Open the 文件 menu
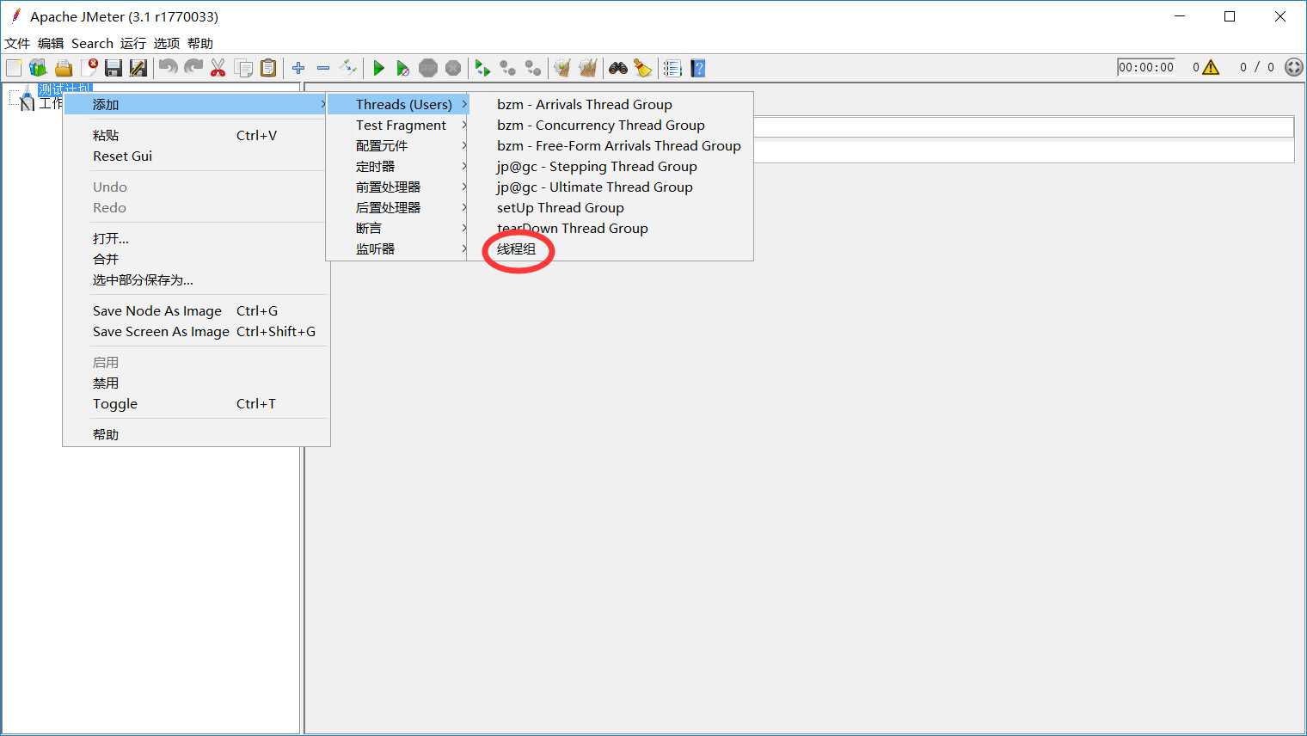Viewport: 1307px width, 736px height. tap(17, 43)
